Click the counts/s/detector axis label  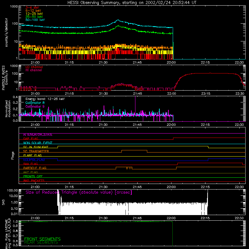pos(6,32)
